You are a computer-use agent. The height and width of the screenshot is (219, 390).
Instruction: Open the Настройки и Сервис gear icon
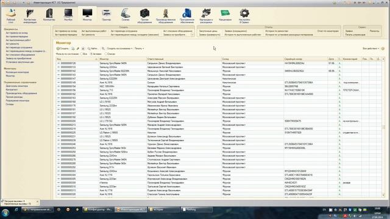tap(244, 16)
